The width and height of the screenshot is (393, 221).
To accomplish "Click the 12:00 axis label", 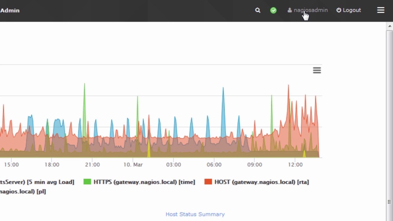I will tap(295, 165).
